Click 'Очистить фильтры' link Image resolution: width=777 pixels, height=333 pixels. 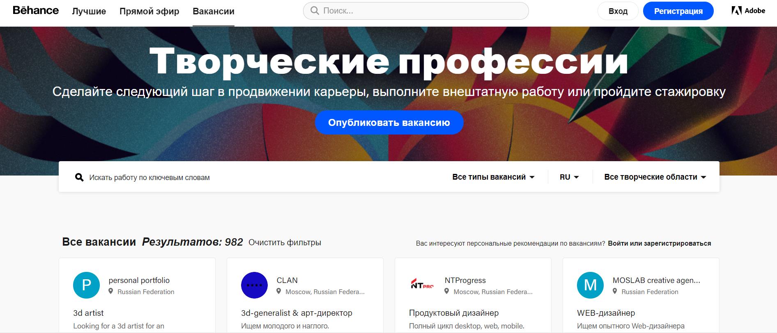(x=285, y=242)
